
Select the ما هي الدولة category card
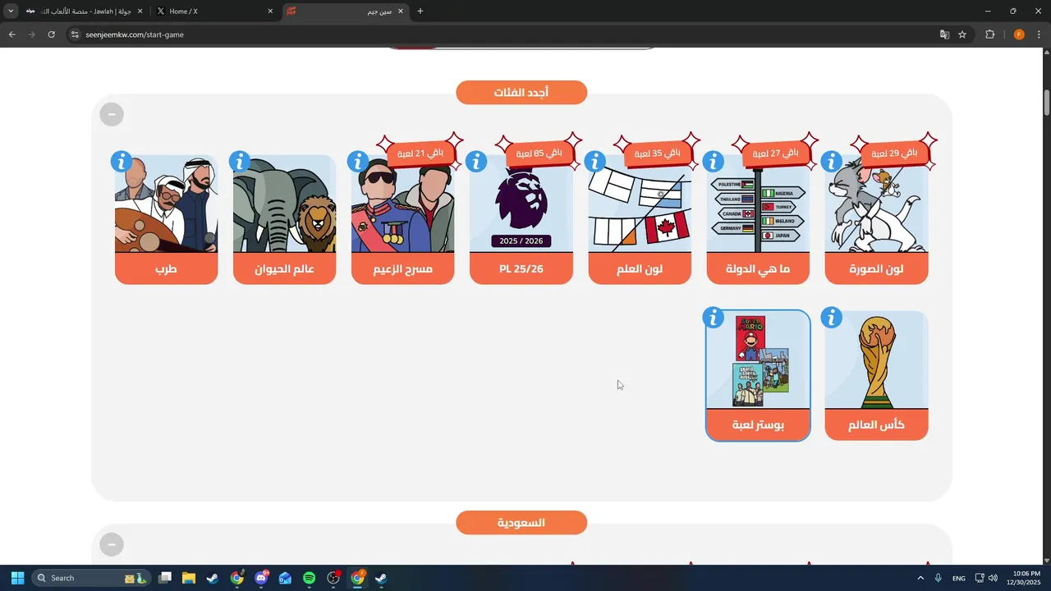point(758,220)
